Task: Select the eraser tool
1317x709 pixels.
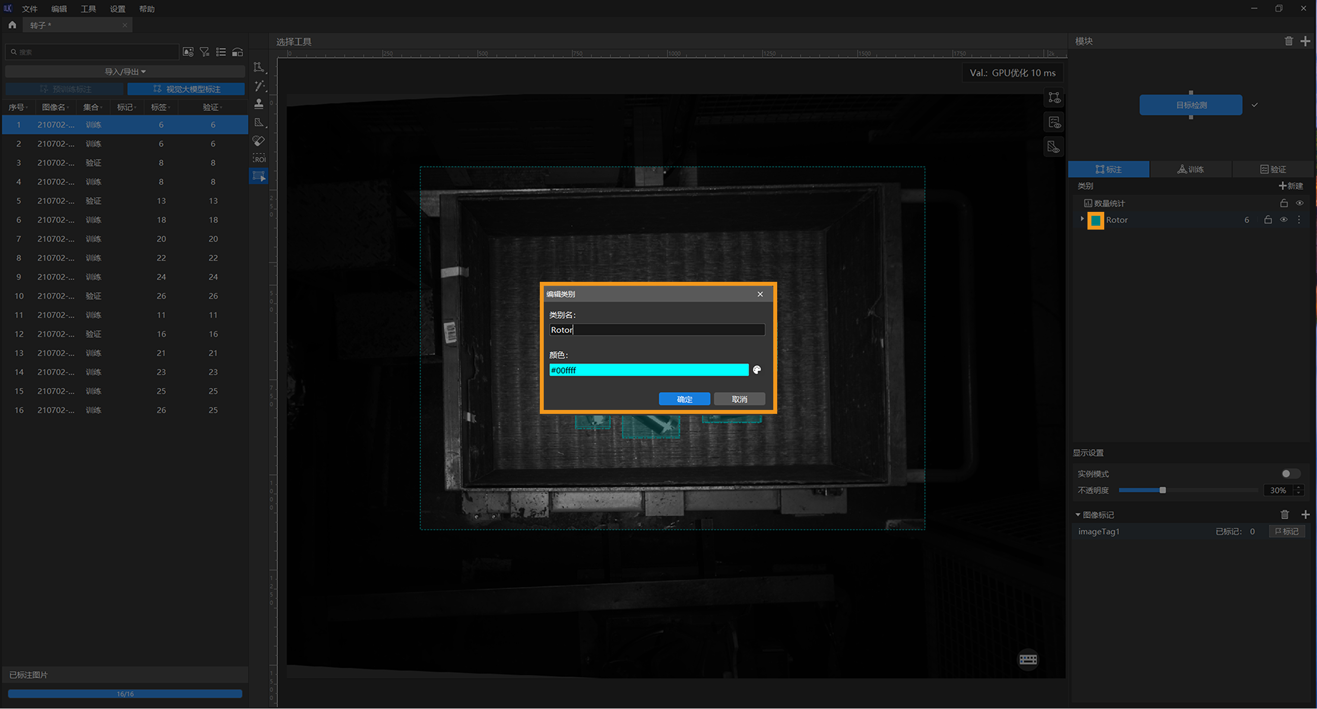Action: [x=259, y=141]
